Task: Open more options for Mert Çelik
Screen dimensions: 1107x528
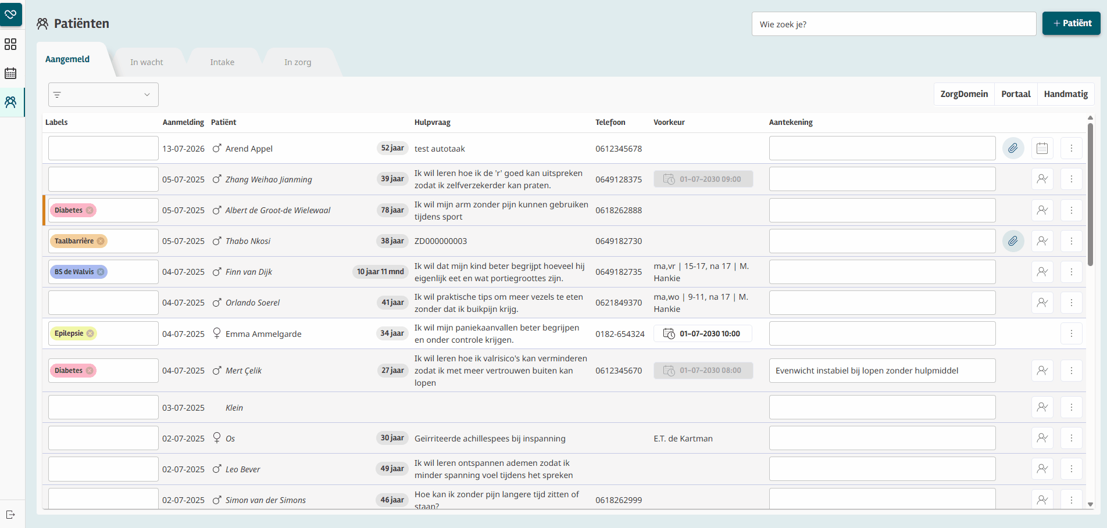Action: [x=1072, y=371]
